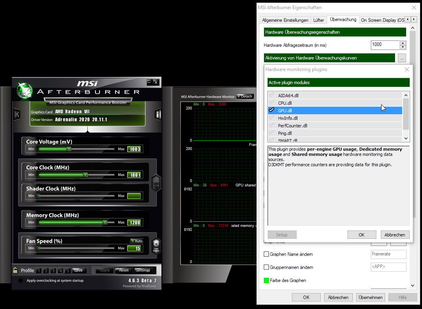Open the On Screen Display tab

pos(382,20)
